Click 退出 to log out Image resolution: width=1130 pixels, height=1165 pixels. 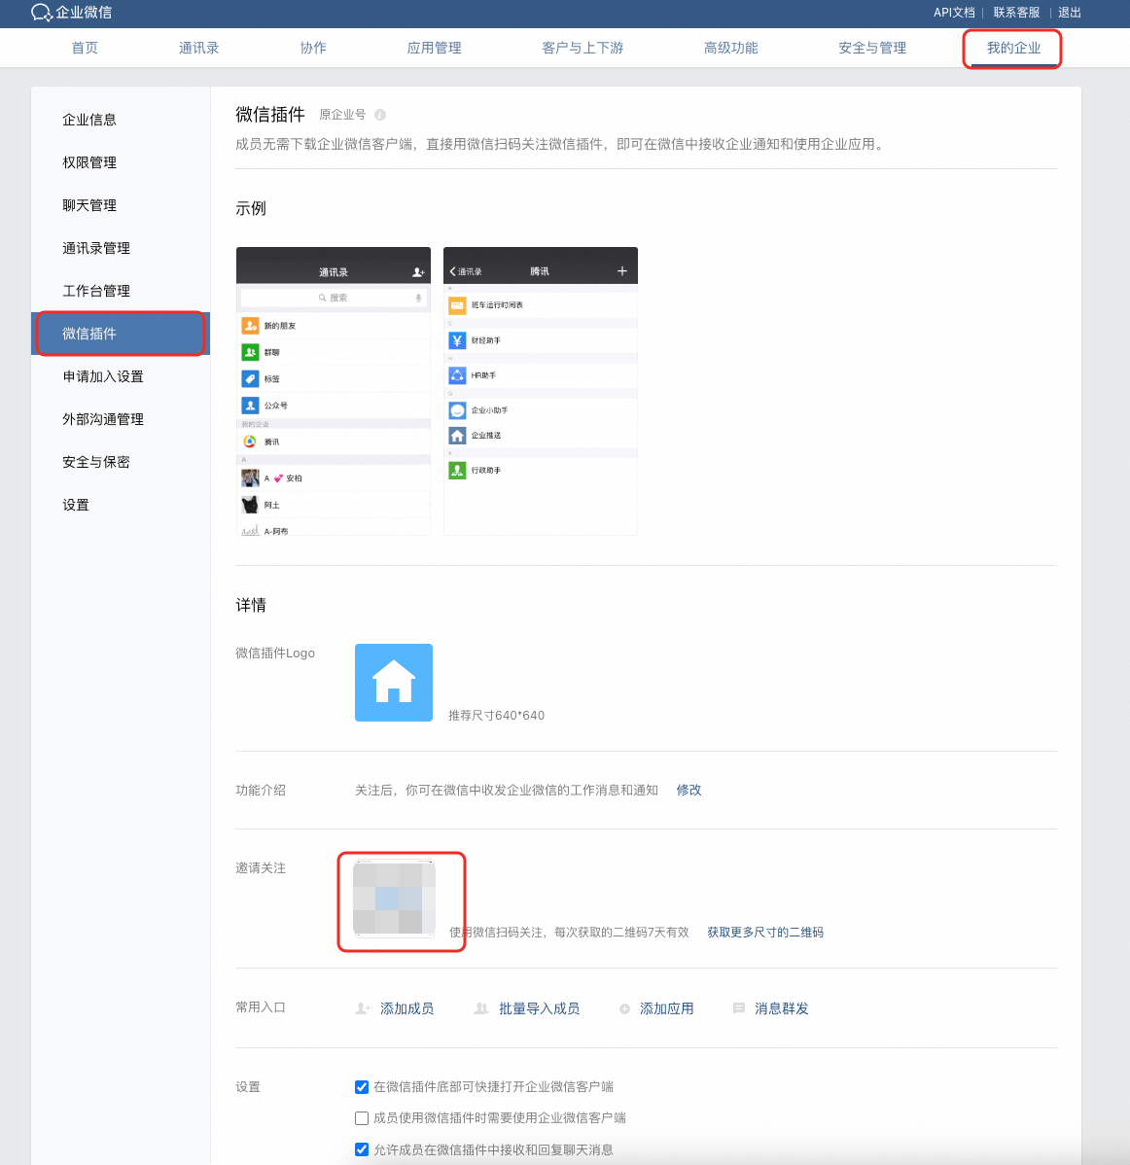(1069, 13)
